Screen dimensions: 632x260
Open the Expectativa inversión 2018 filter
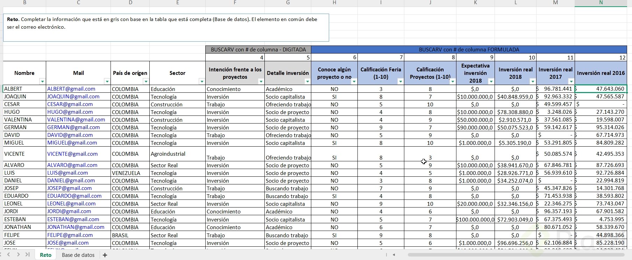[491, 81]
